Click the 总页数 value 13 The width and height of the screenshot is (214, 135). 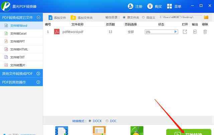pos(110,32)
